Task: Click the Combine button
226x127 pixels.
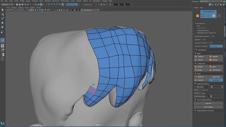Action: [201, 56]
